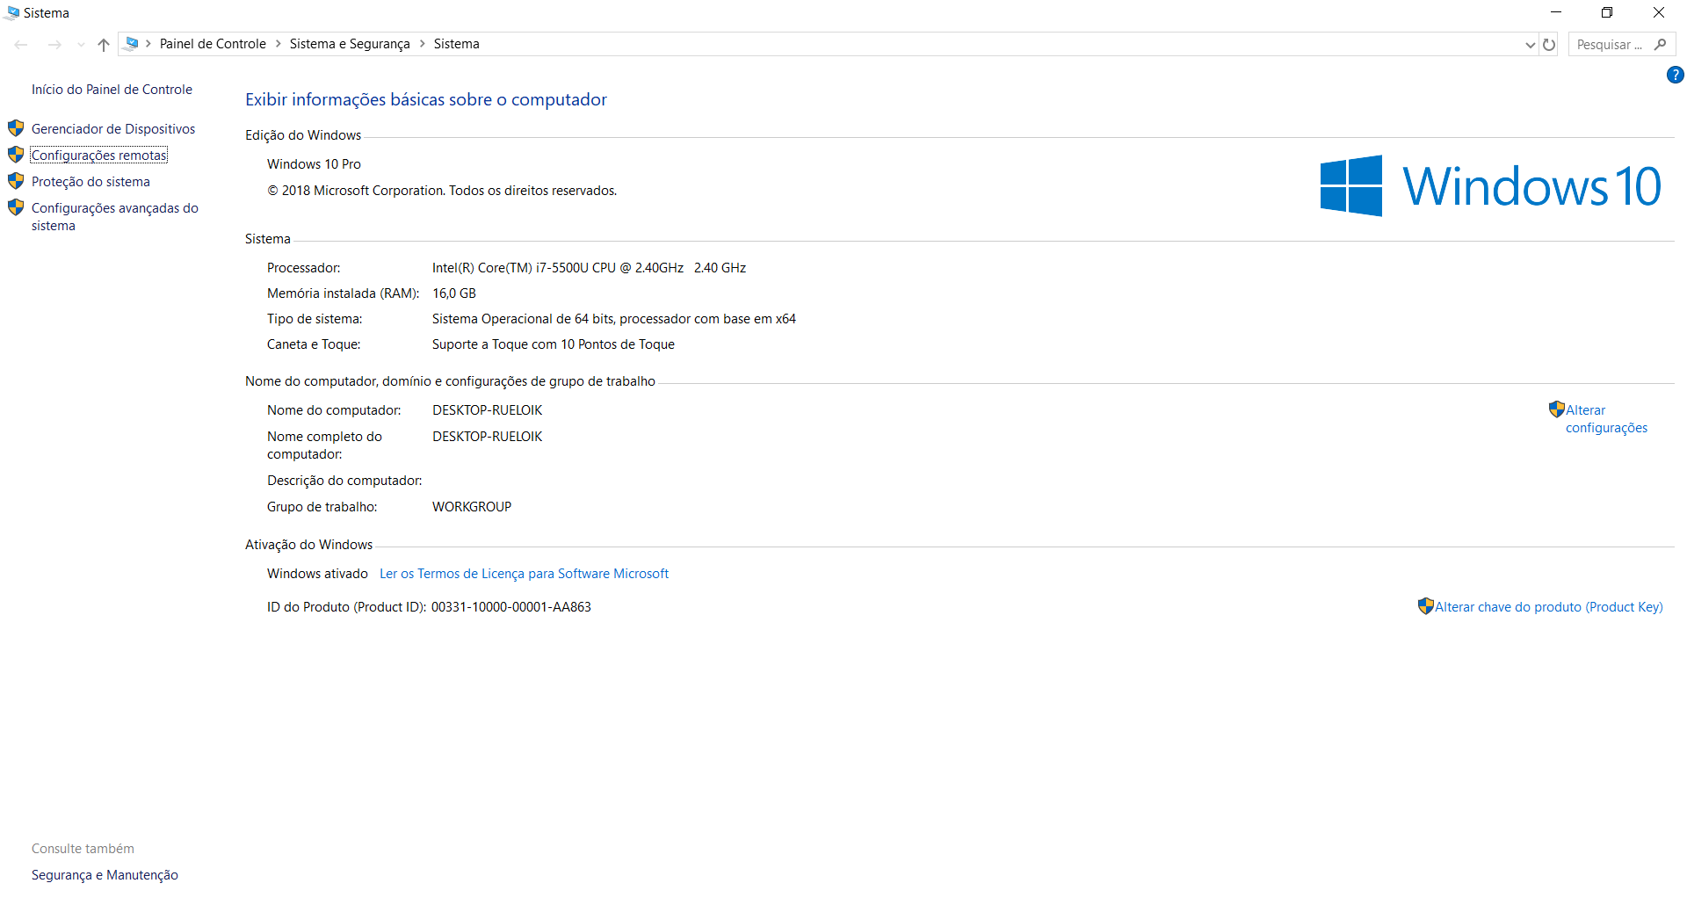
Task: Click the Sistema Operacional de 64 bits text
Action: (x=613, y=319)
